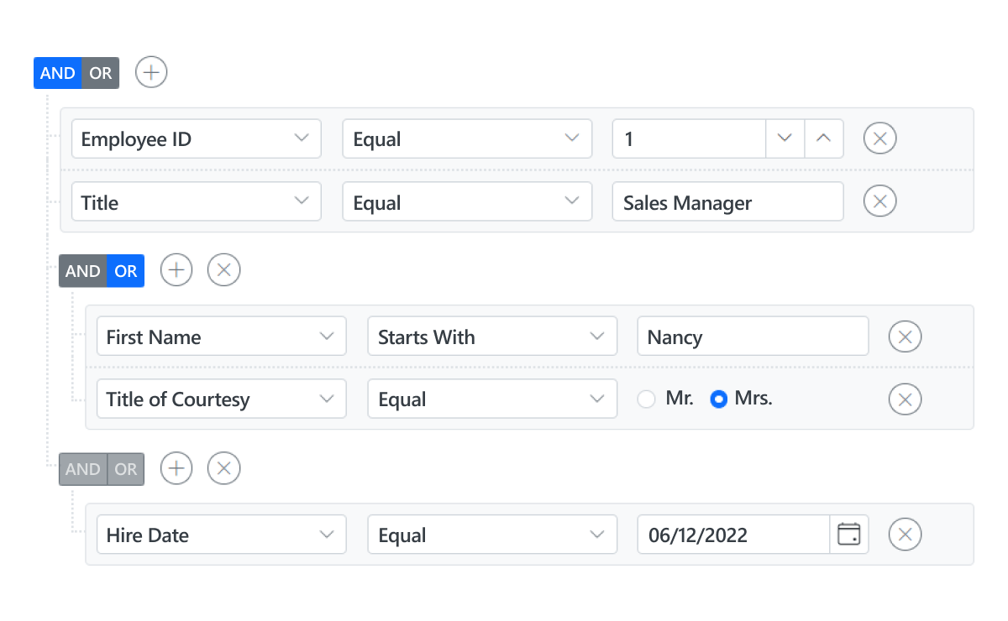1008x621 pixels.
Task: Remove the Hire Date condition
Action: [905, 535]
